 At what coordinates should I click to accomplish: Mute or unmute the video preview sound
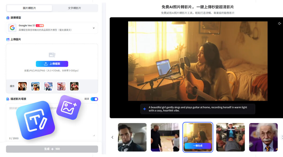[x=280, y=23]
